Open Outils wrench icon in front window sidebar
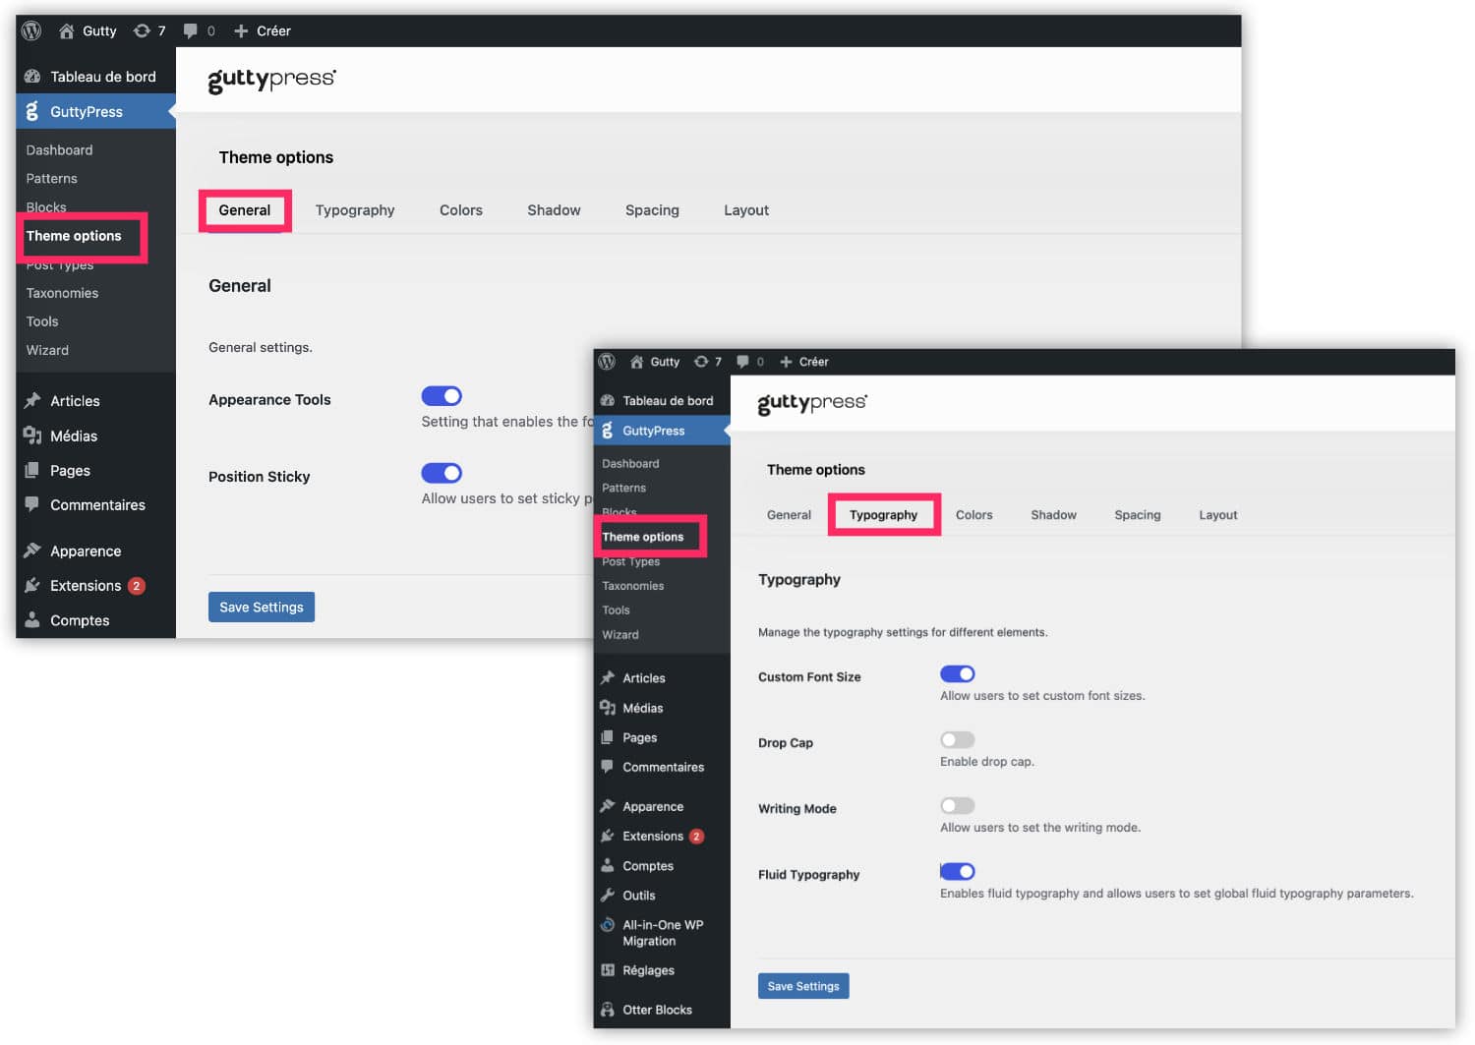The width and height of the screenshot is (1475, 1045). click(x=608, y=895)
